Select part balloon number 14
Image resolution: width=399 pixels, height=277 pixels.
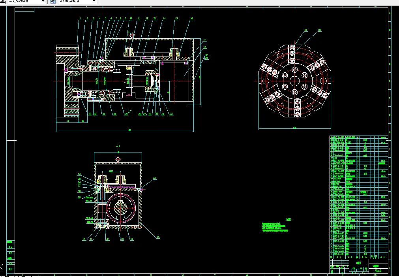(165, 19)
